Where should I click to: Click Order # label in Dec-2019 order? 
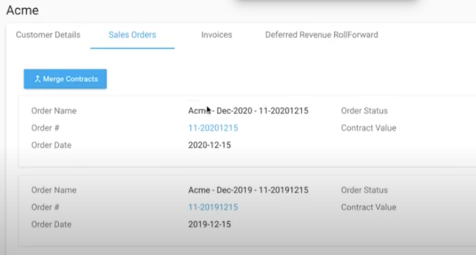(45, 207)
